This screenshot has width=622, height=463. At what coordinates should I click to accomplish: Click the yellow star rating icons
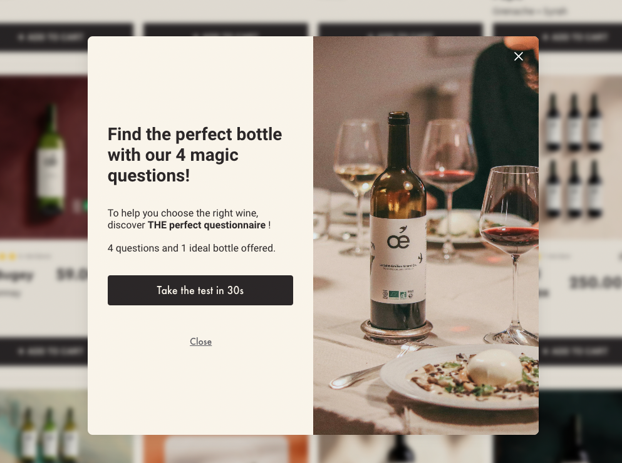click(8, 257)
